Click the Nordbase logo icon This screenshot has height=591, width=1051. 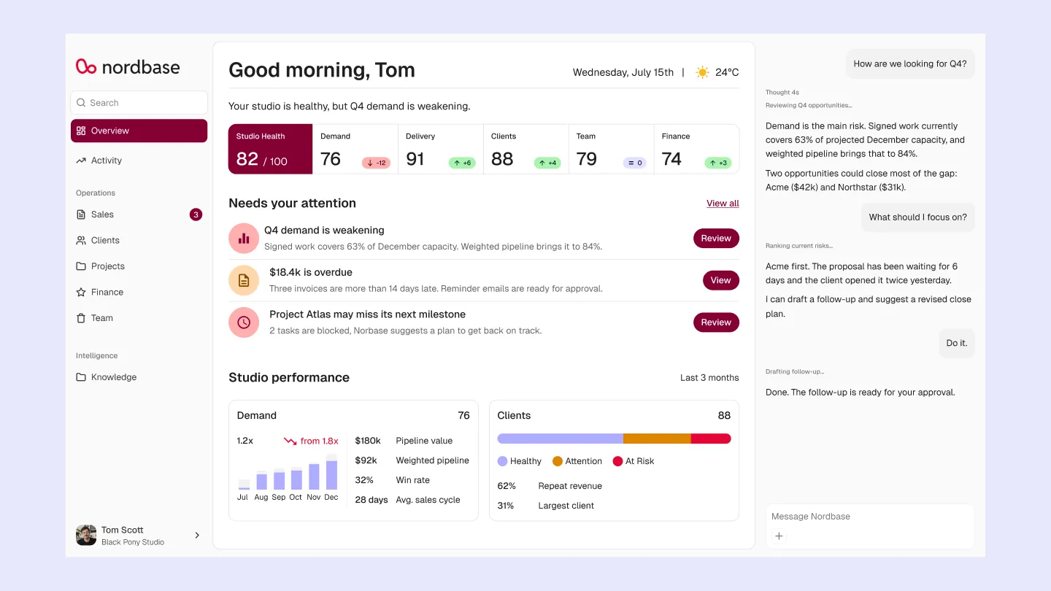coord(86,67)
